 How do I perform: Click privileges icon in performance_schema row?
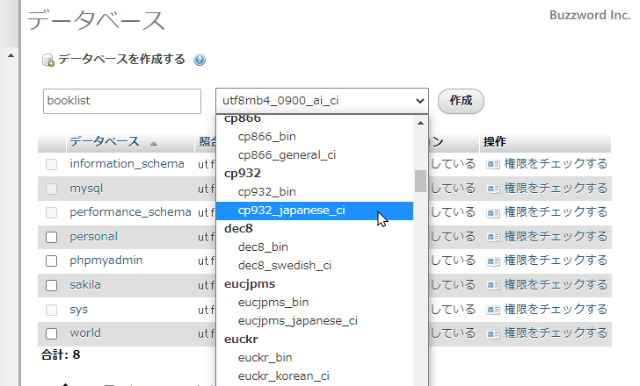(x=493, y=213)
